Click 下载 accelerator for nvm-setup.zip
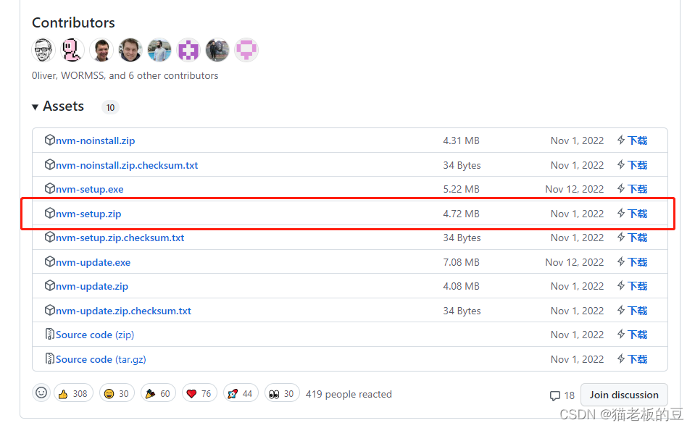The width and height of the screenshot is (695, 428). coord(637,214)
